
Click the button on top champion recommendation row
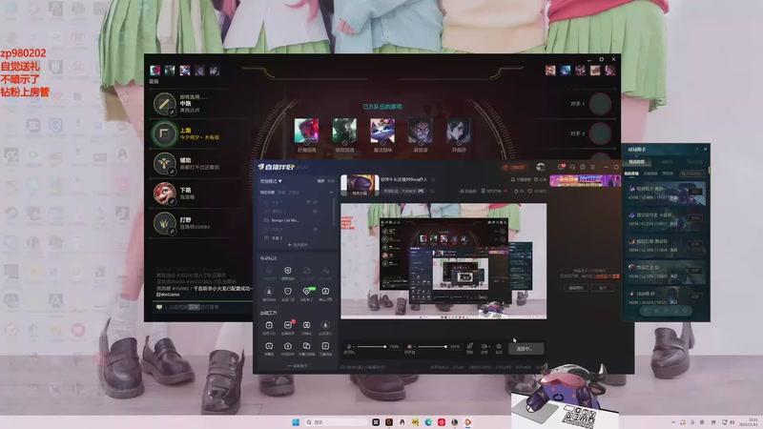coord(695,192)
